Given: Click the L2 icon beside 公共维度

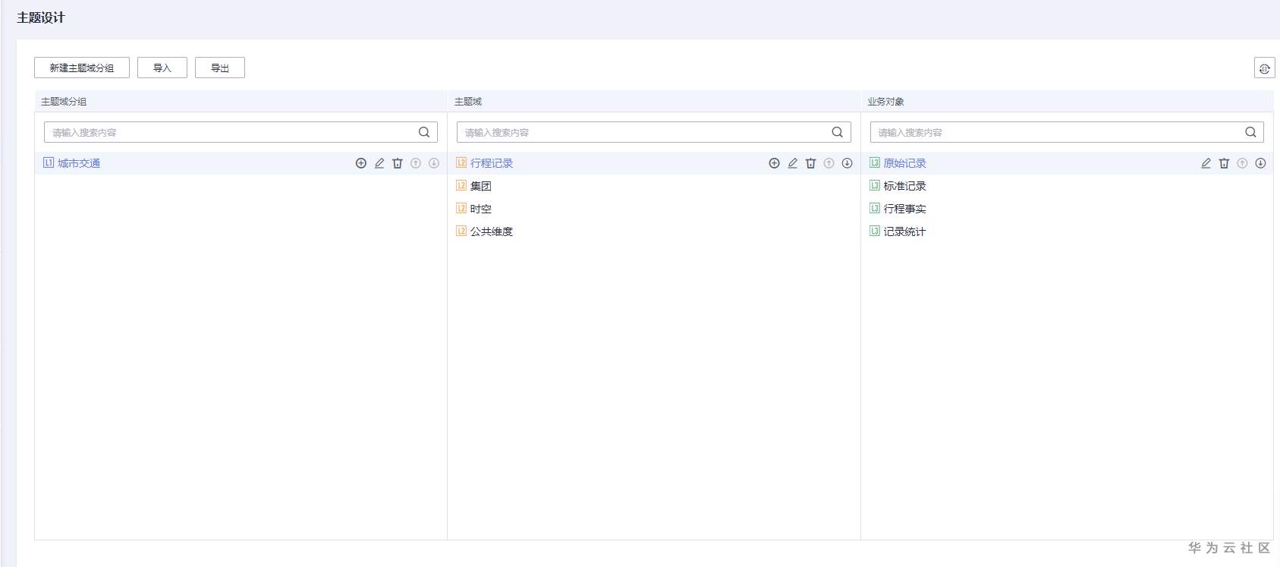Looking at the screenshot, I should tap(461, 231).
